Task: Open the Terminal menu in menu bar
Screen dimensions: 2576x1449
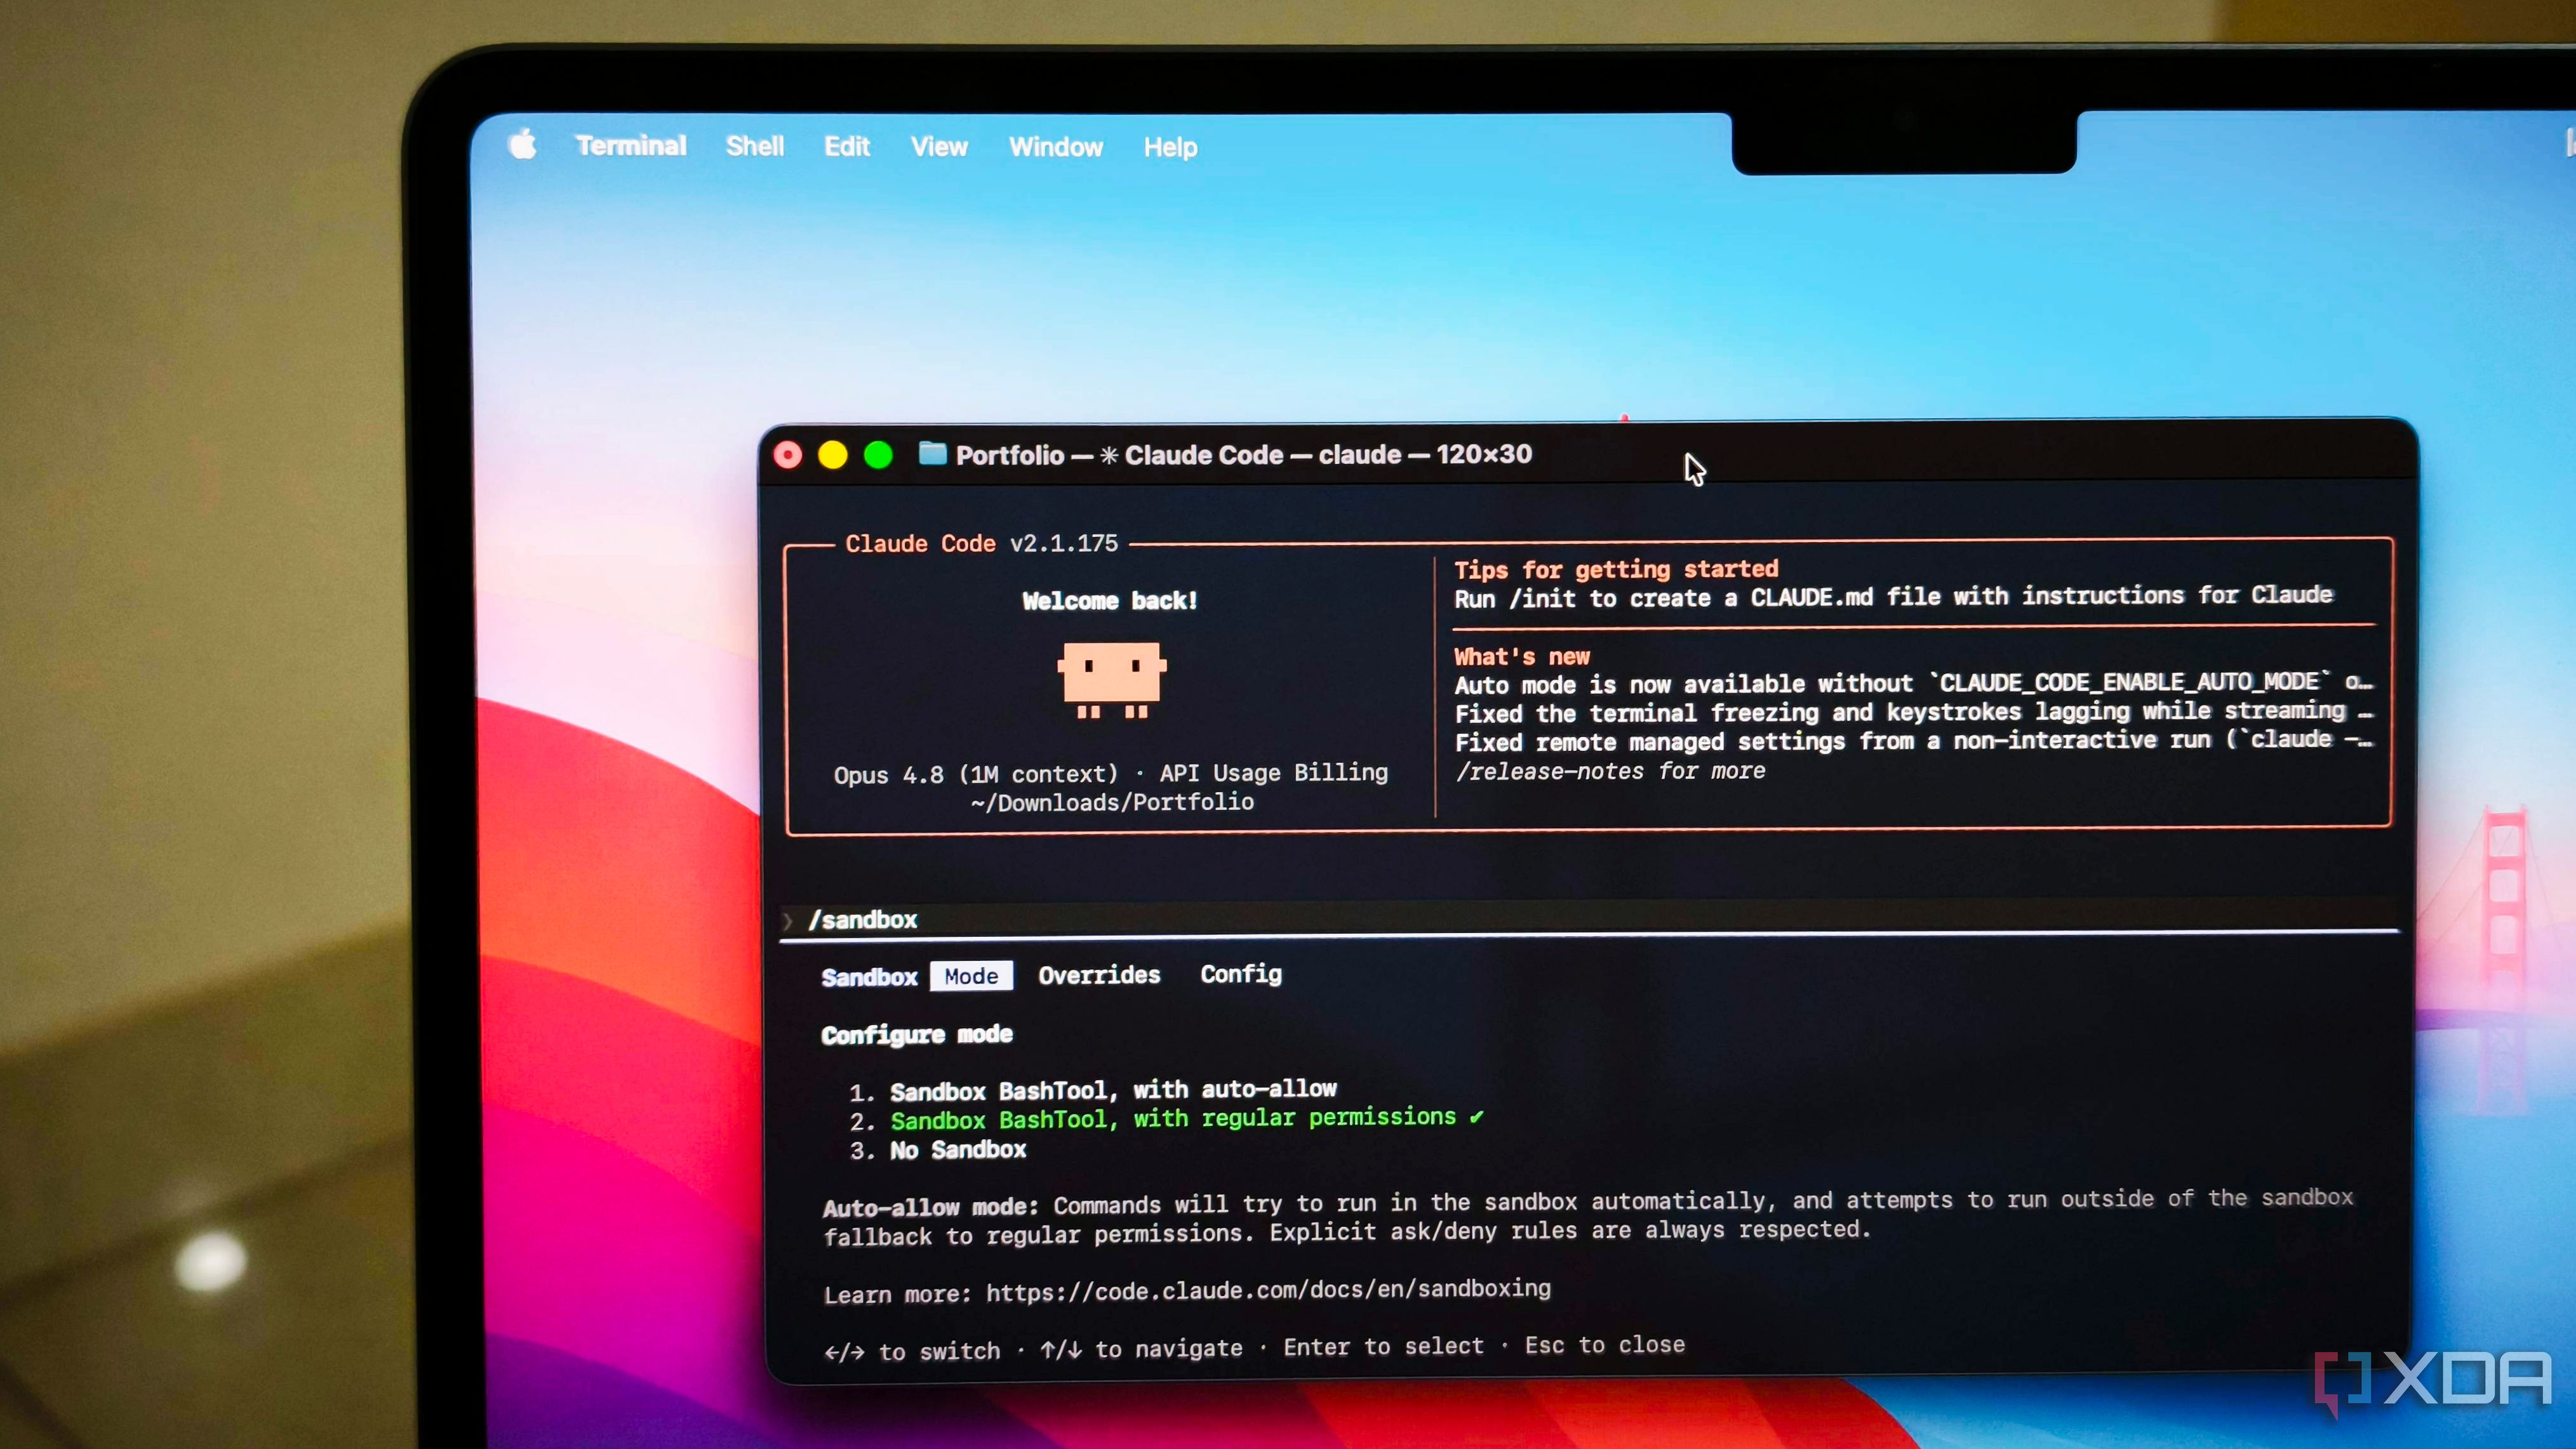Action: 631,146
